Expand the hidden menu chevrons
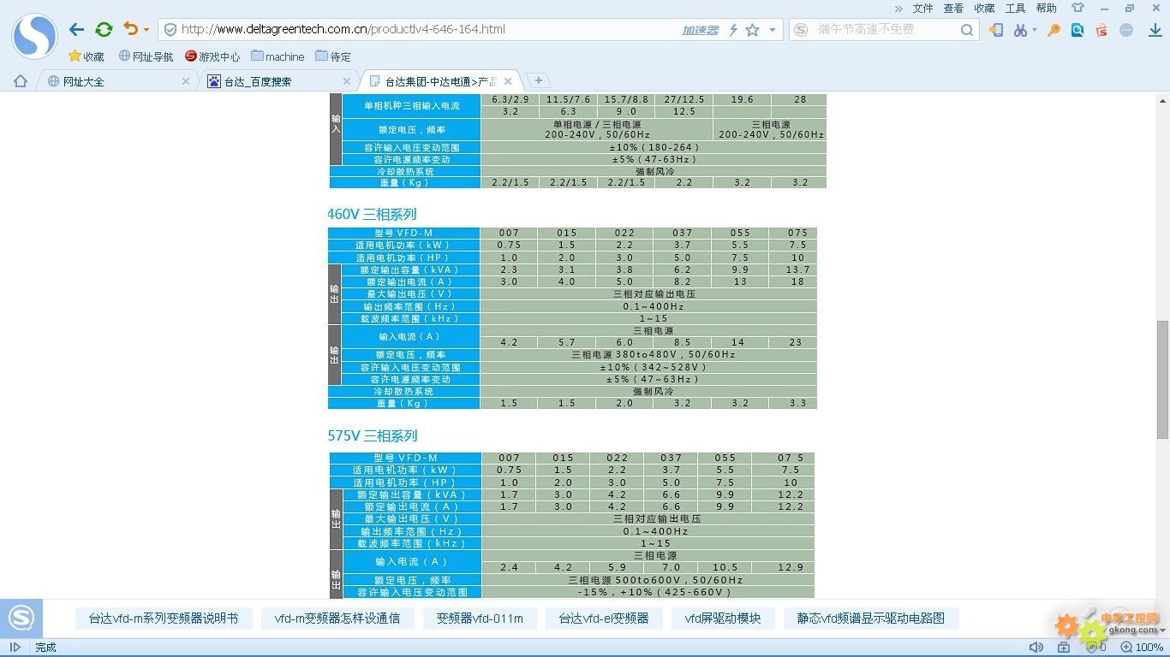Screen dimensions: 1170x657 (x=898, y=8)
